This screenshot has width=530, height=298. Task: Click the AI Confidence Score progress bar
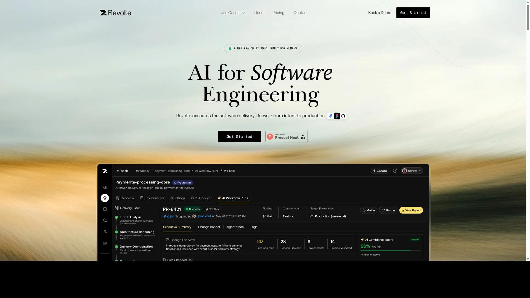[x=390, y=251]
